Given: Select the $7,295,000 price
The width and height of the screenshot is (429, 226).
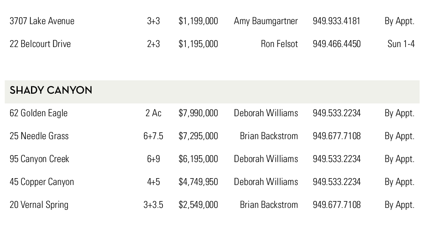Looking at the screenshot, I should (x=198, y=136).
